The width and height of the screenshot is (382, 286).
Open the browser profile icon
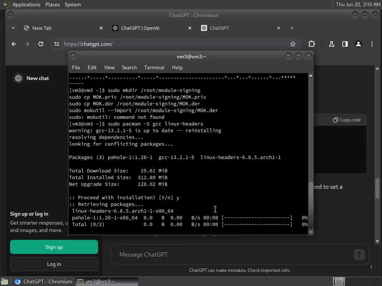coord(358,44)
